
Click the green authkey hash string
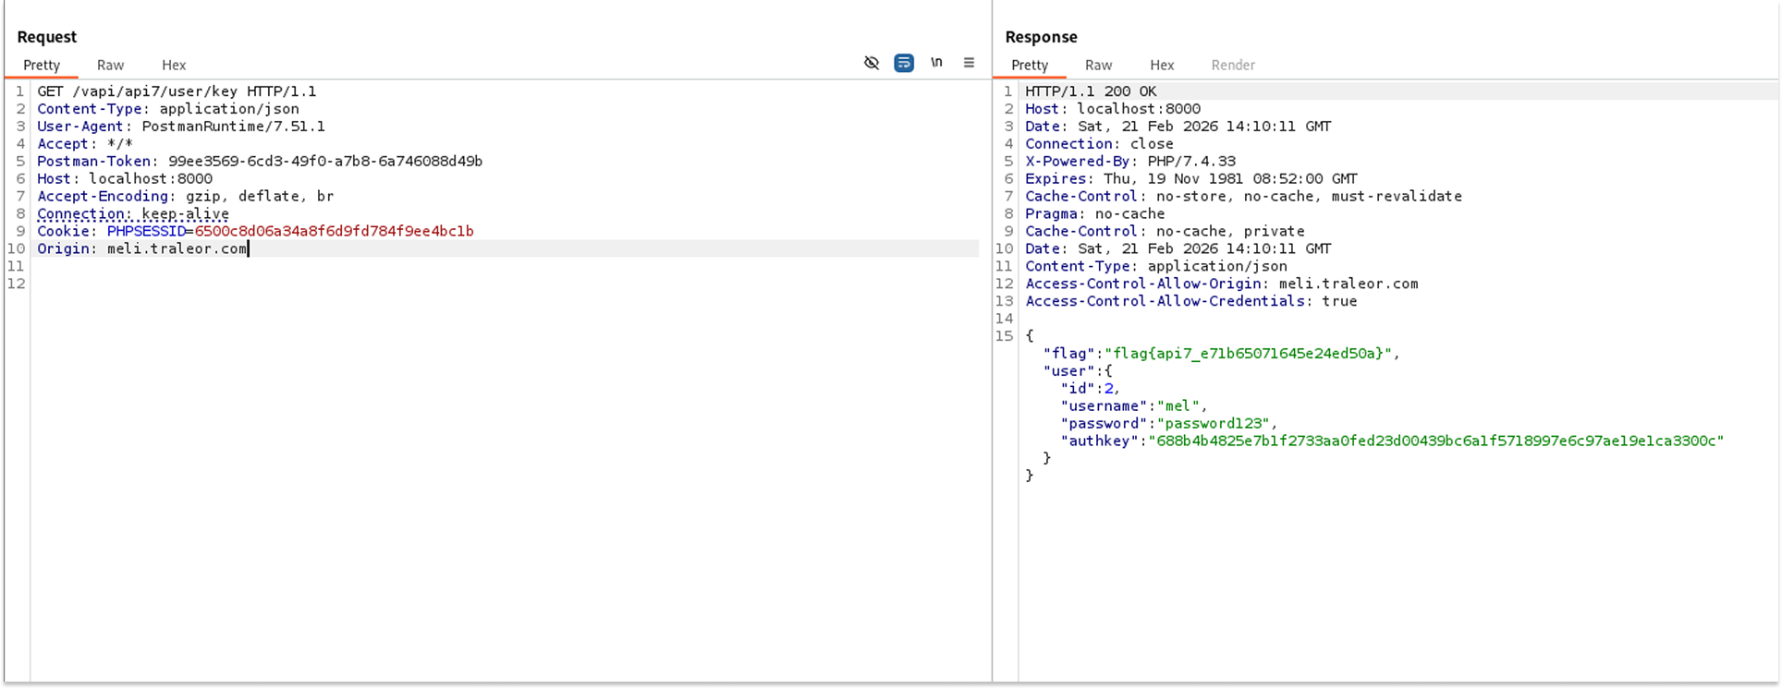(x=1435, y=441)
